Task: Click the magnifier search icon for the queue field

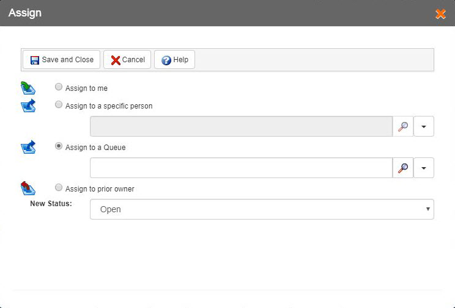Action: click(x=403, y=168)
